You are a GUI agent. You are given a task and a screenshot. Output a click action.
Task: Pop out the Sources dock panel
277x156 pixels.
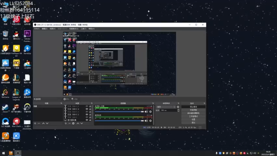tap(92, 103)
